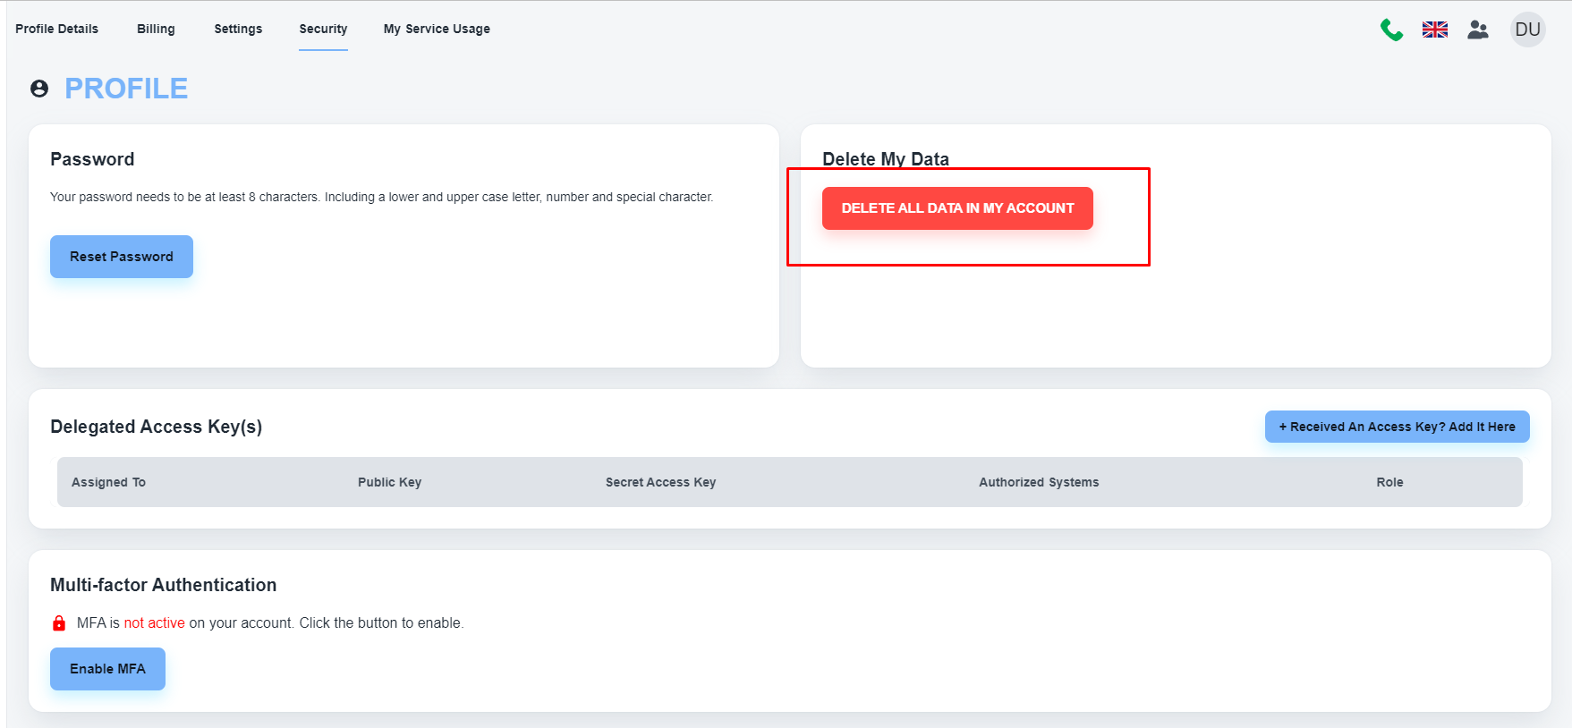Click the Assigned To column header
The image size is (1572, 728).
[108, 482]
